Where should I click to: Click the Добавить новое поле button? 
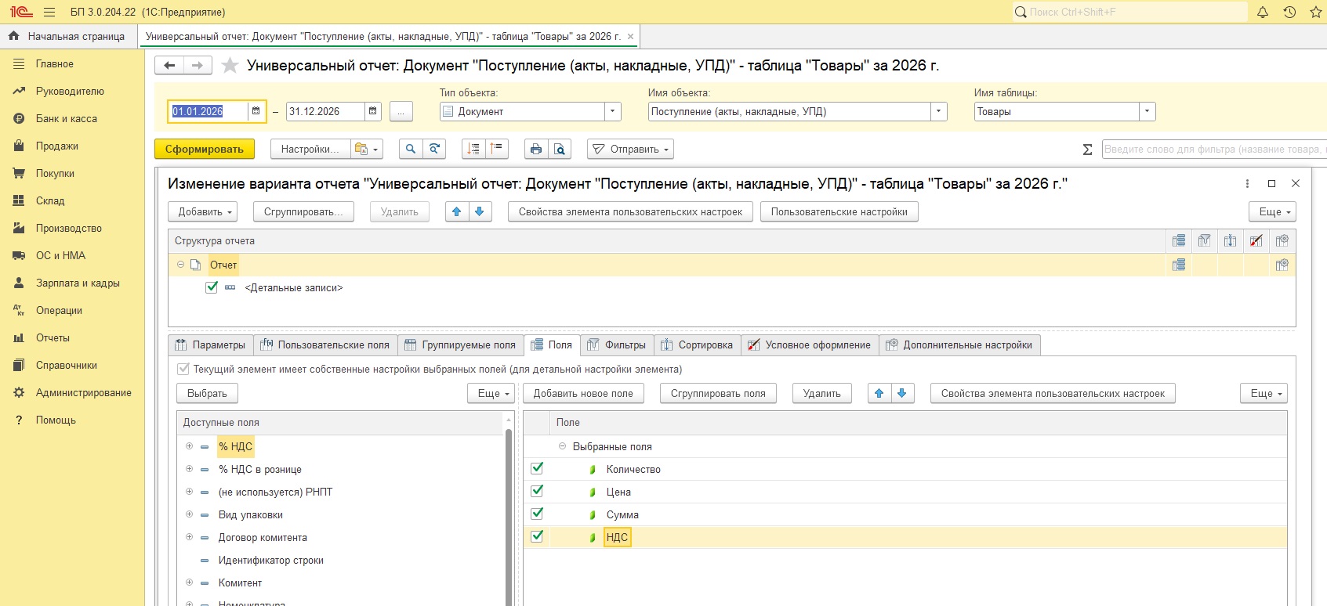coord(583,393)
